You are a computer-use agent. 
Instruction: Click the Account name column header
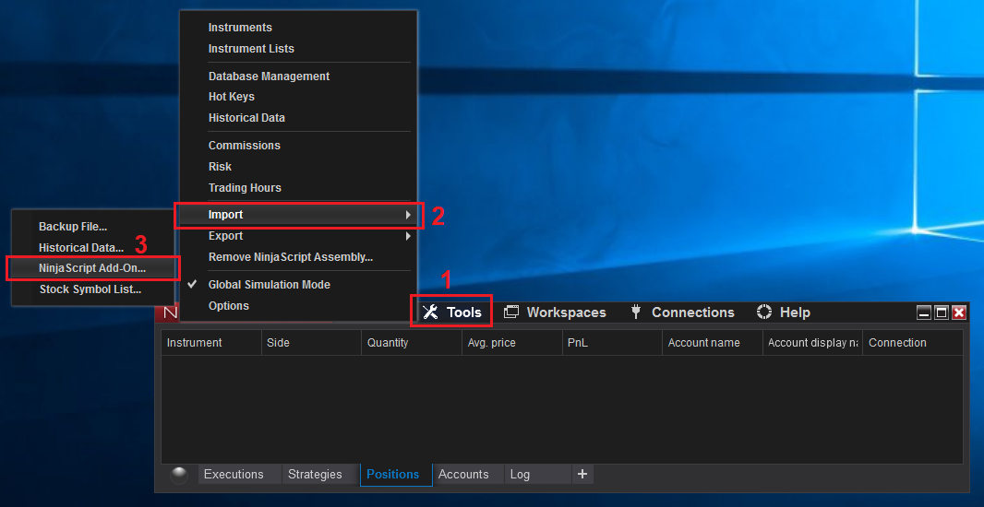(x=713, y=343)
